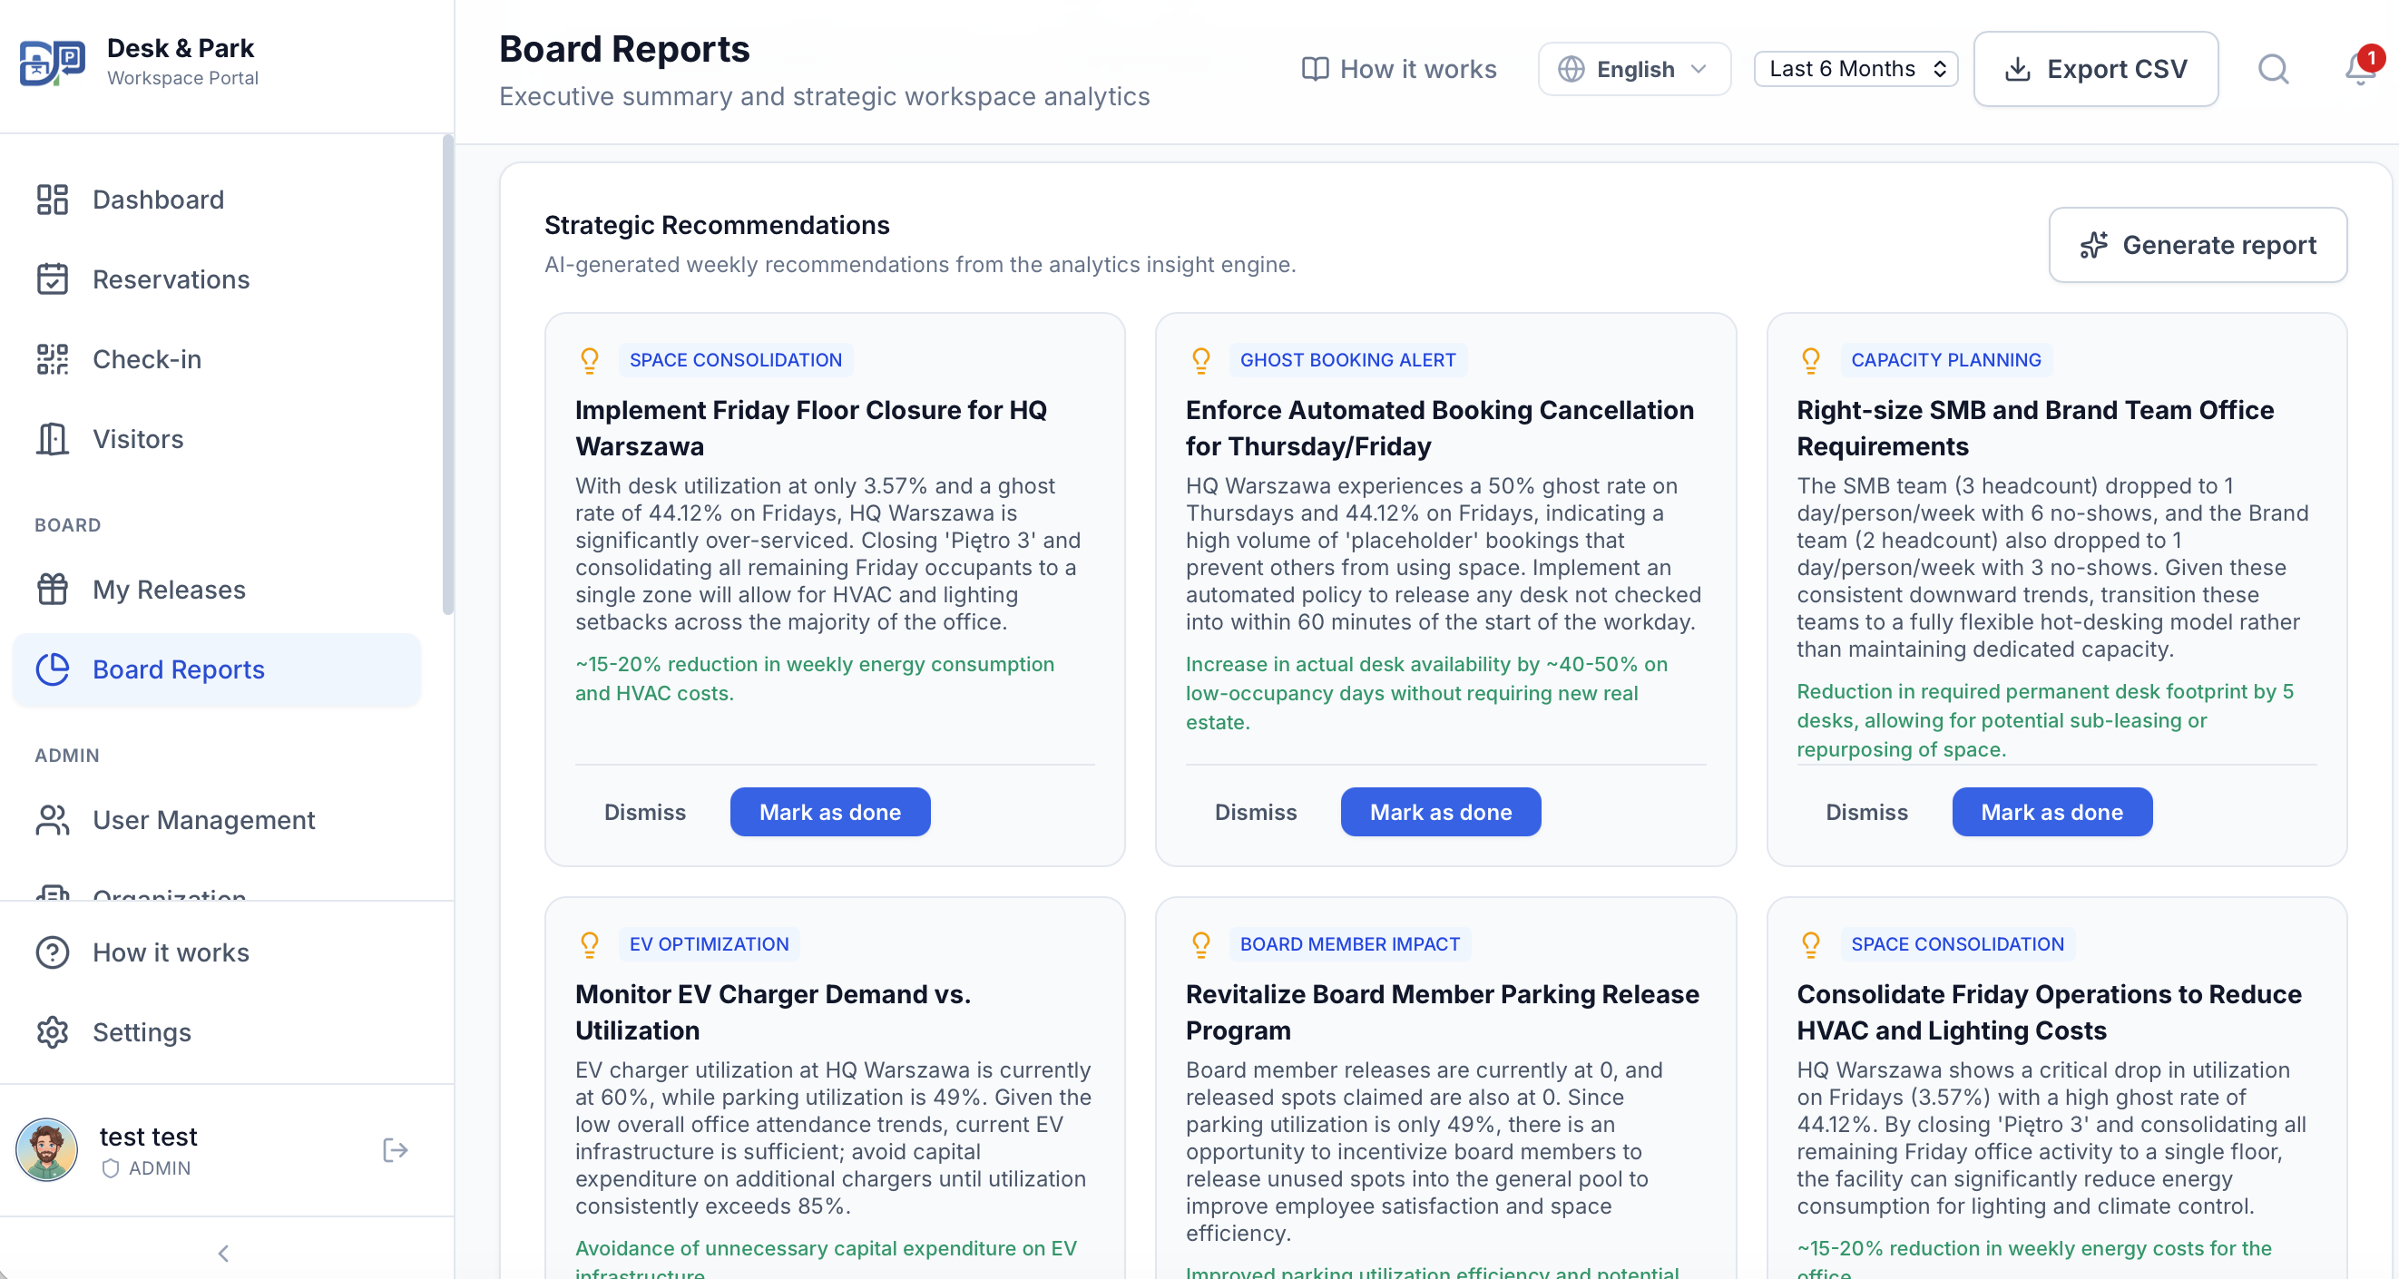This screenshot has width=2399, height=1279.
Task: Click Revitalize Board Member Parking title
Action: pyautogui.click(x=1443, y=1013)
